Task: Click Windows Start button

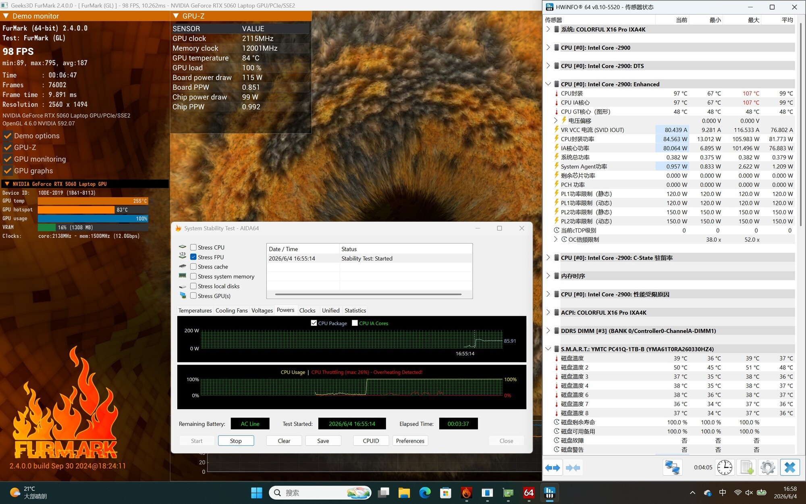Action: 256,493
